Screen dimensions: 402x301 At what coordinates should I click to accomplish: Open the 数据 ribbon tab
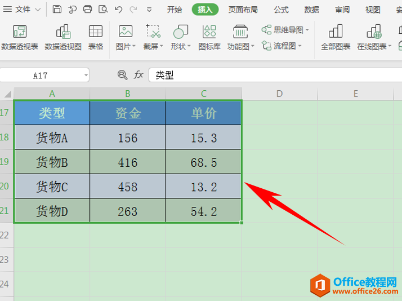click(x=312, y=10)
